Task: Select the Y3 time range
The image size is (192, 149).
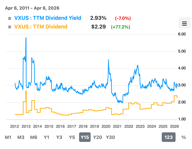Action: [x=59, y=137]
